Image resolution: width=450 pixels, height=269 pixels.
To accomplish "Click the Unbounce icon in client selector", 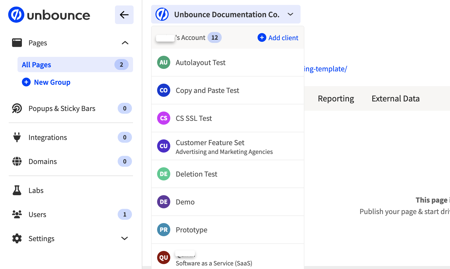I will pyautogui.click(x=162, y=14).
